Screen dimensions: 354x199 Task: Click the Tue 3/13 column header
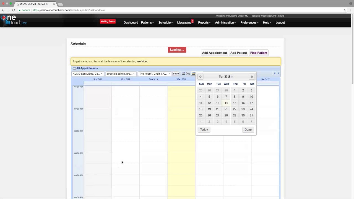click(153, 79)
